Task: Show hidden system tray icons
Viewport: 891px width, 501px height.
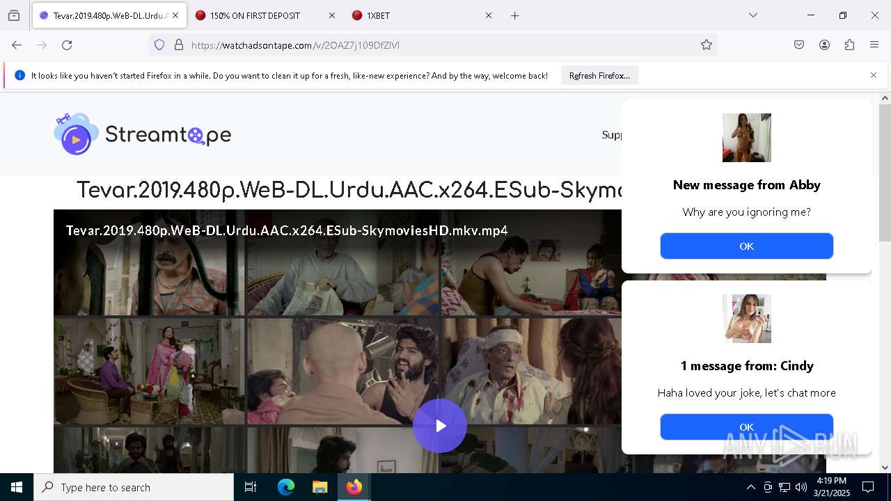Action: (750, 487)
